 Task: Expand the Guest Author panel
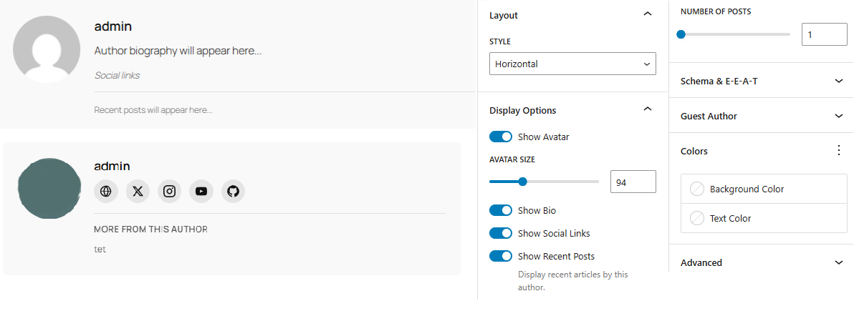tap(761, 116)
